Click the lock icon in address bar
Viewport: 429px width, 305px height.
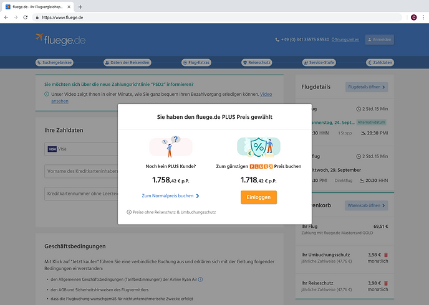[x=37, y=17]
